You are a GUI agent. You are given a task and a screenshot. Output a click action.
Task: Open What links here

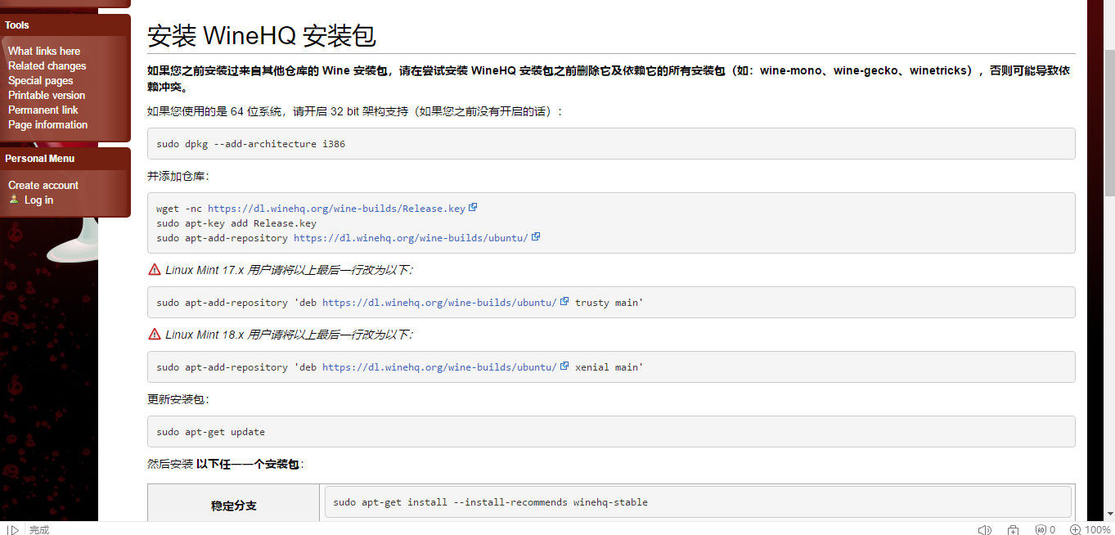click(x=44, y=51)
